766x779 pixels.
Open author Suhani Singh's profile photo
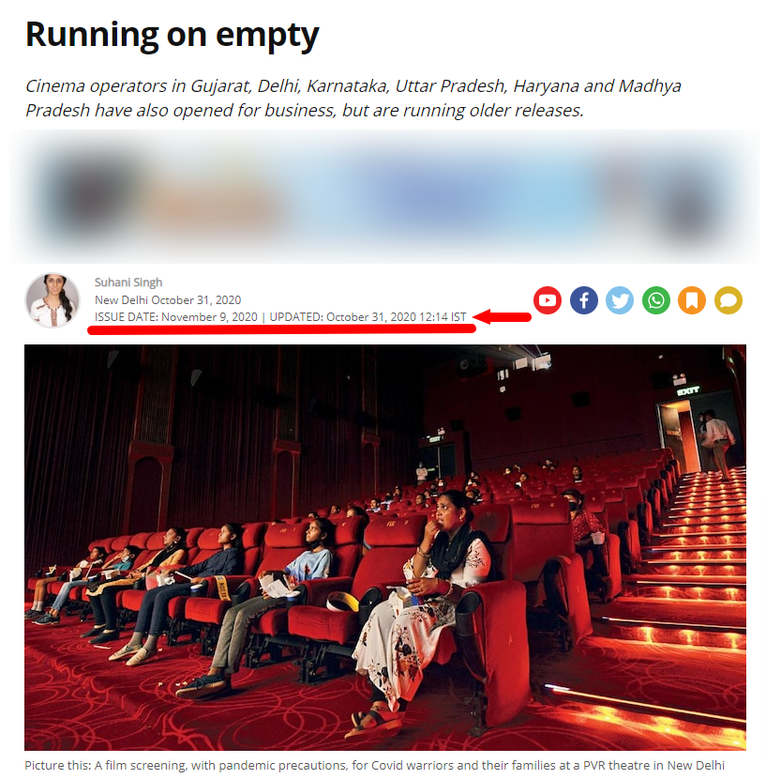53,300
